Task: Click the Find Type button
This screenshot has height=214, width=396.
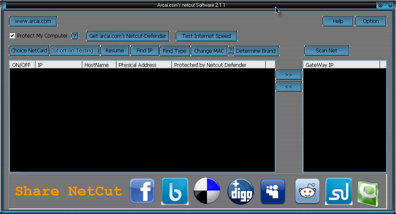Action: pyautogui.click(x=175, y=51)
